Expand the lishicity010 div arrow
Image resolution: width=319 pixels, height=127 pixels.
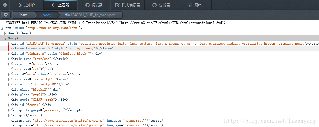tap(9, 84)
